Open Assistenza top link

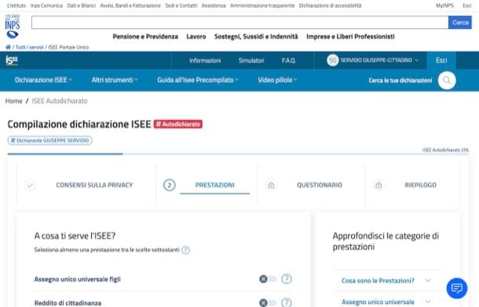214,5
